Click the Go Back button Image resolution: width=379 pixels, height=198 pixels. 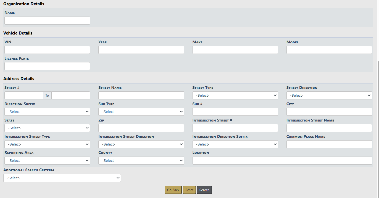pos(173,190)
